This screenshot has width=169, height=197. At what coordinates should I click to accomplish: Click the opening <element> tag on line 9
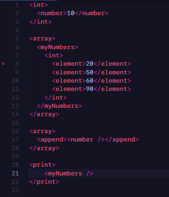[x=69, y=72]
